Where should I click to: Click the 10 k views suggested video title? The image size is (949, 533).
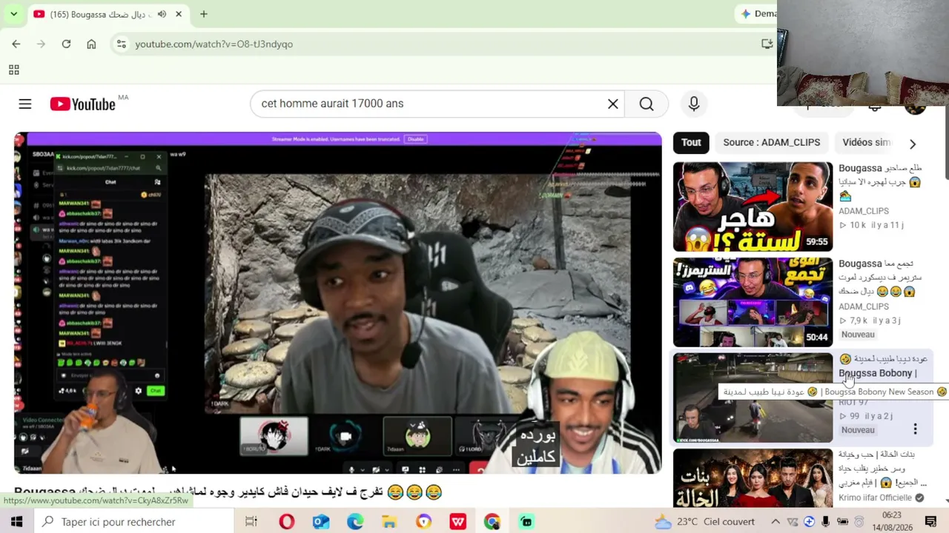[881, 182]
